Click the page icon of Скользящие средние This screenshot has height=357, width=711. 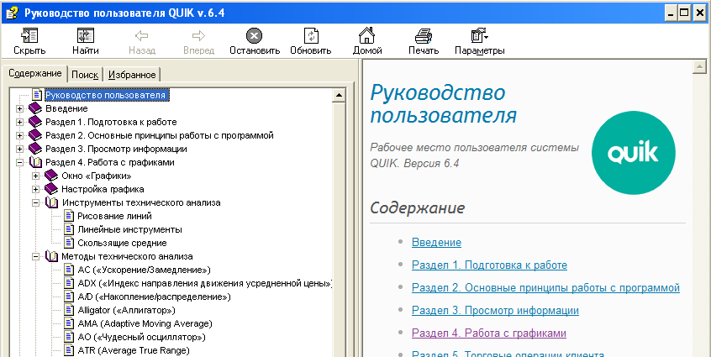point(69,243)
